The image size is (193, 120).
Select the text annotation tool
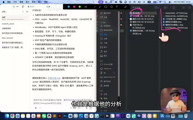pyautogui.click(x=117, y=7)
